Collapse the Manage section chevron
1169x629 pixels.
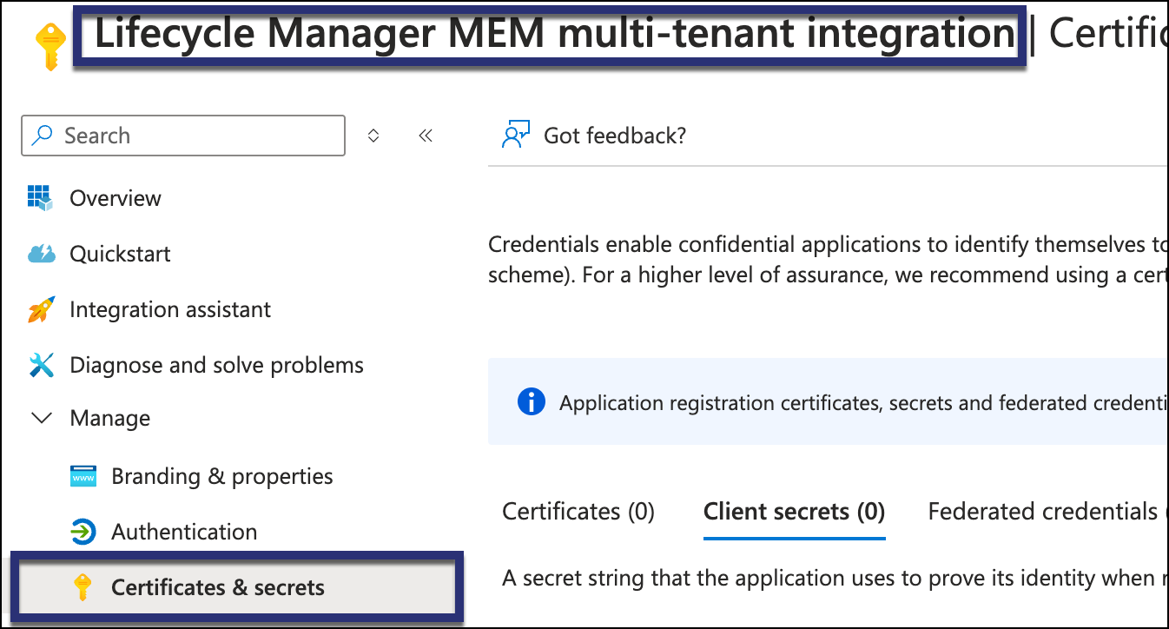point(41,419)
